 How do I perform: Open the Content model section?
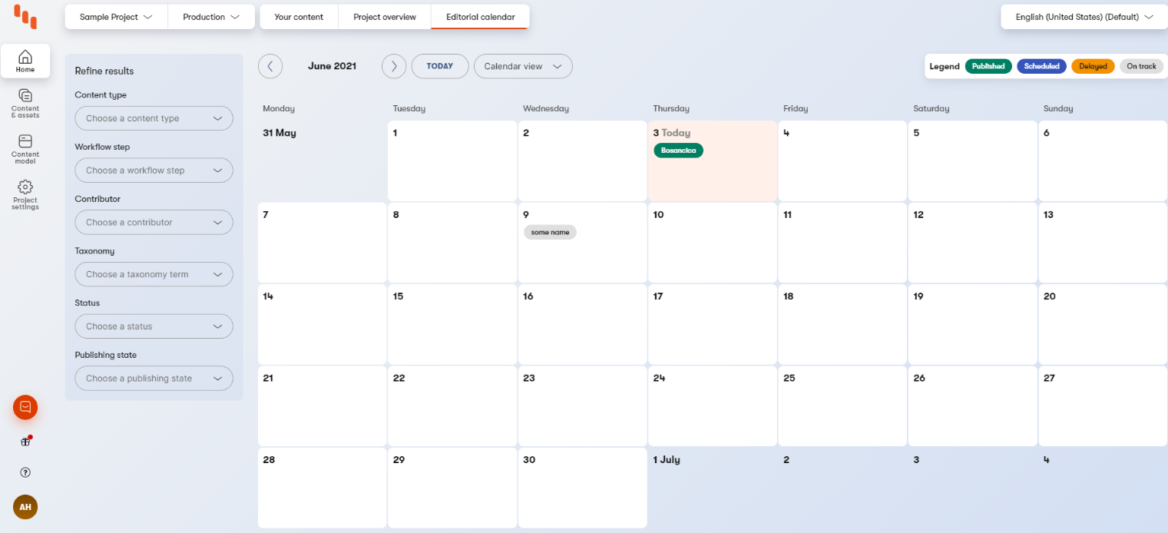coord(25,148)
